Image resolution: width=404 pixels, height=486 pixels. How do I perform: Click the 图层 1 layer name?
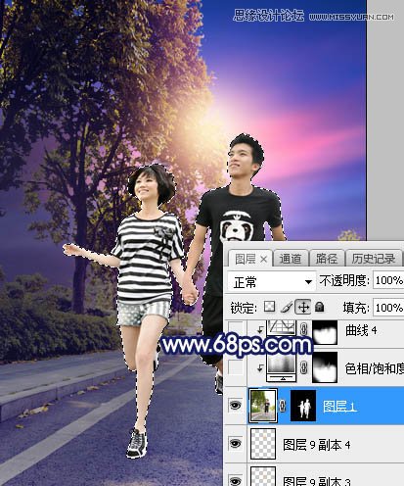tap(339, 407)
